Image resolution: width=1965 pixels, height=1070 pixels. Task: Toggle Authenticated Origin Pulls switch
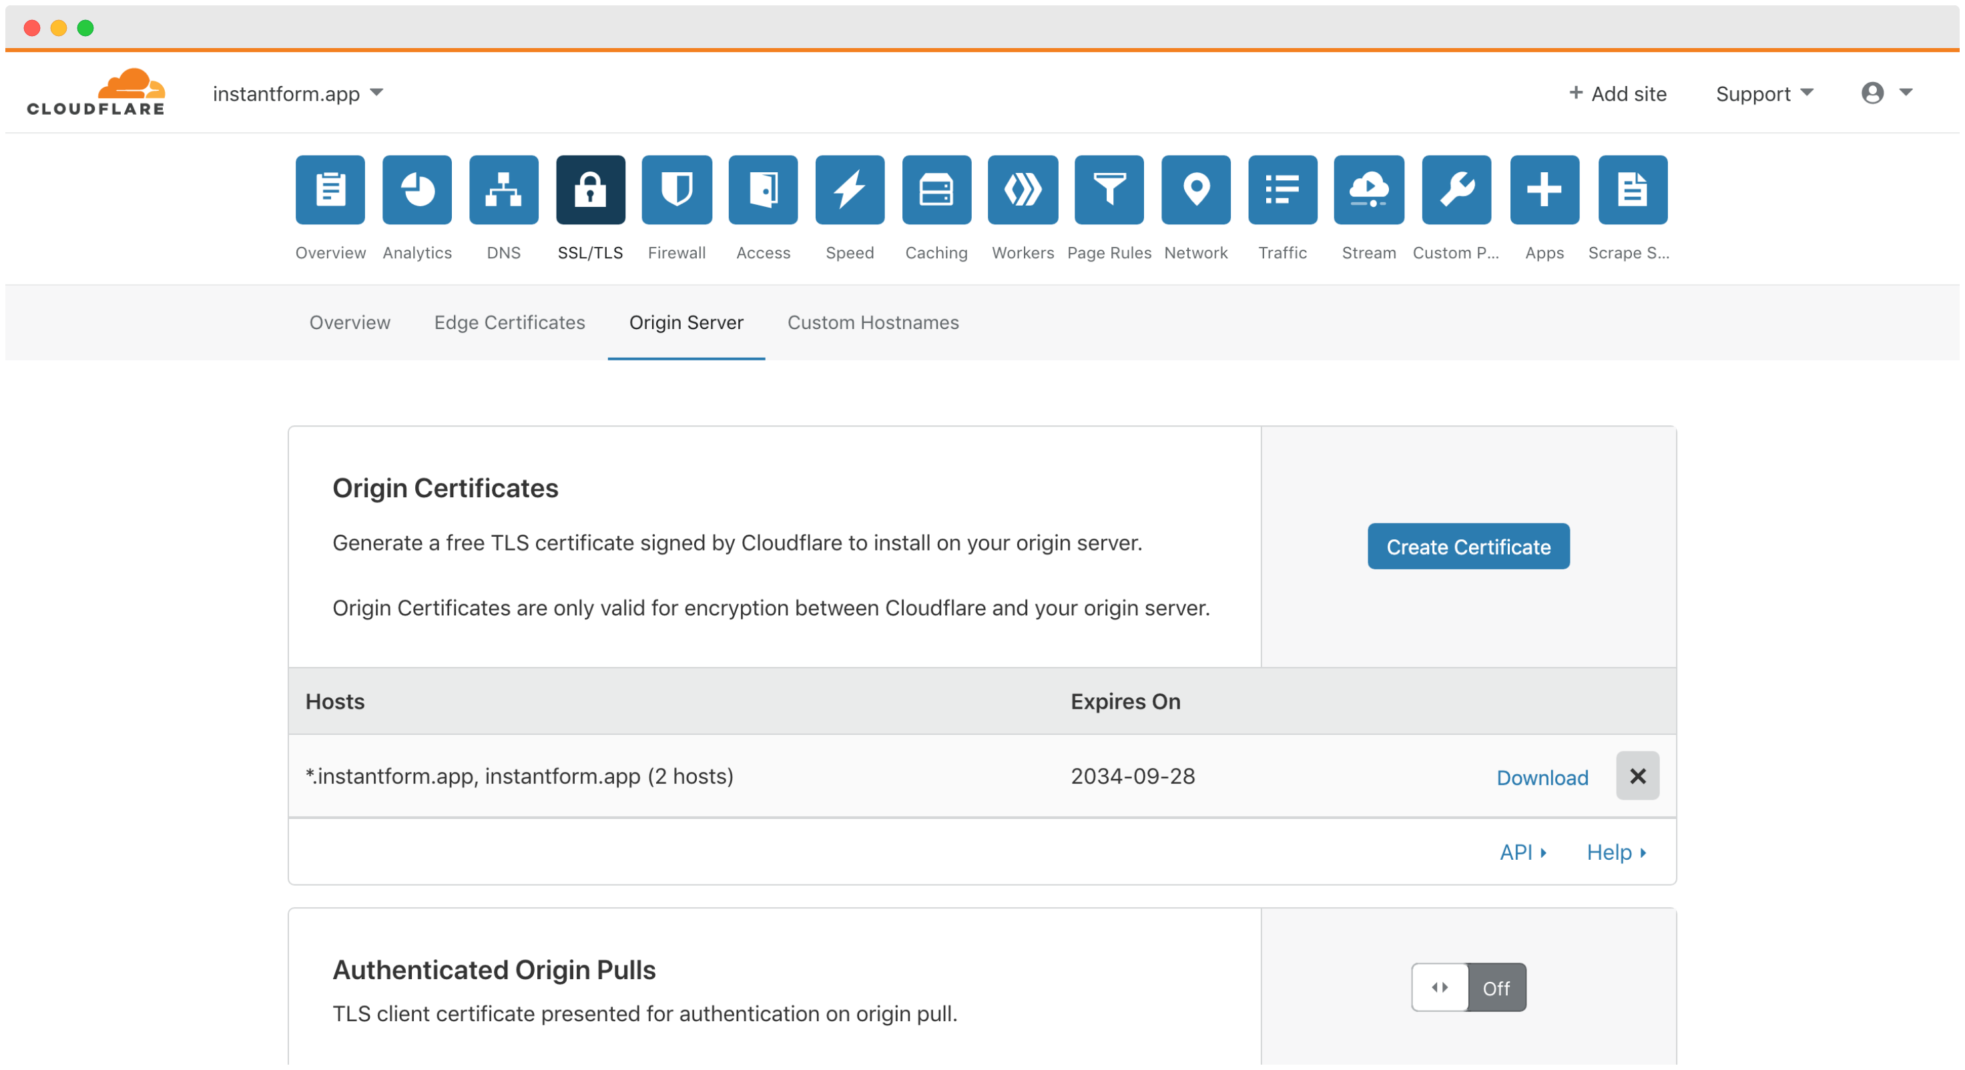point(1469,989)
